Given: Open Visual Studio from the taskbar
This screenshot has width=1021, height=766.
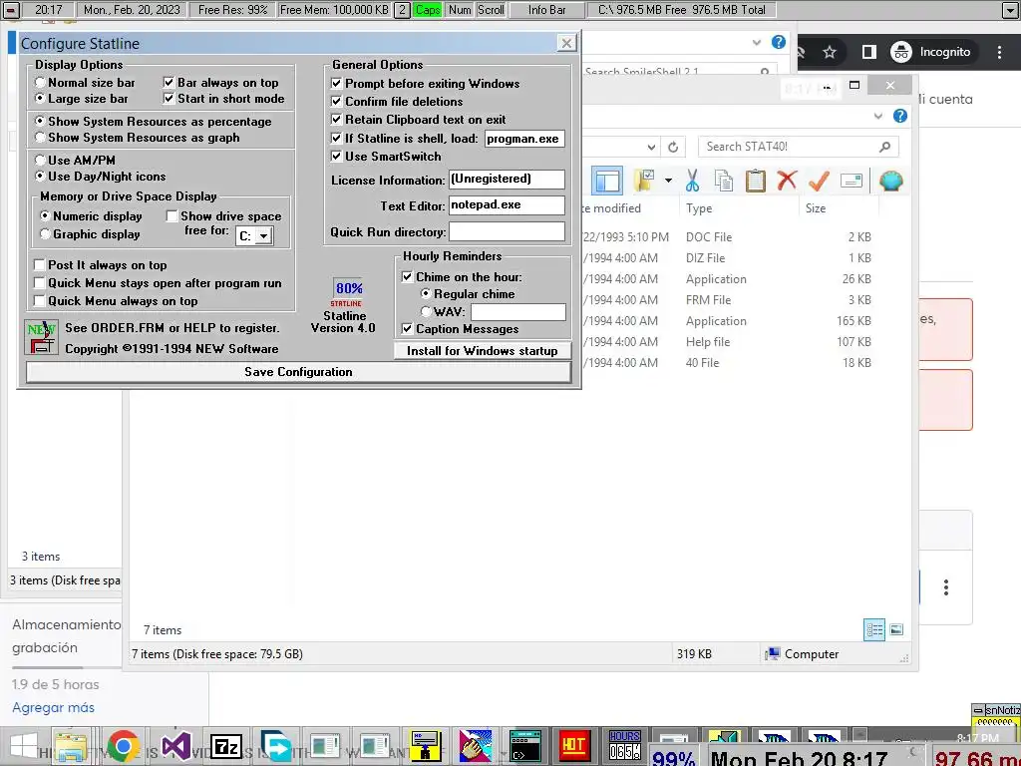Looking at the screenshot, I should 175,746.
